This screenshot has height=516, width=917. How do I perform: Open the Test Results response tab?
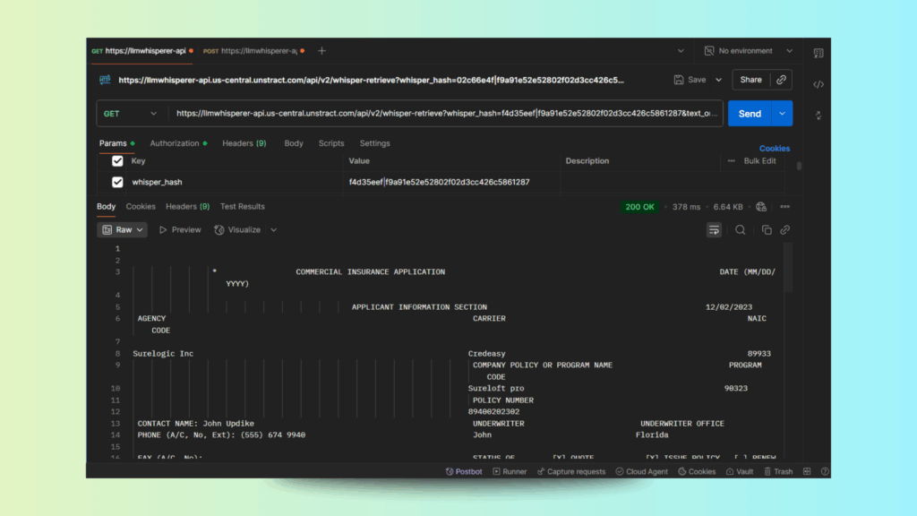coord(243,207)
